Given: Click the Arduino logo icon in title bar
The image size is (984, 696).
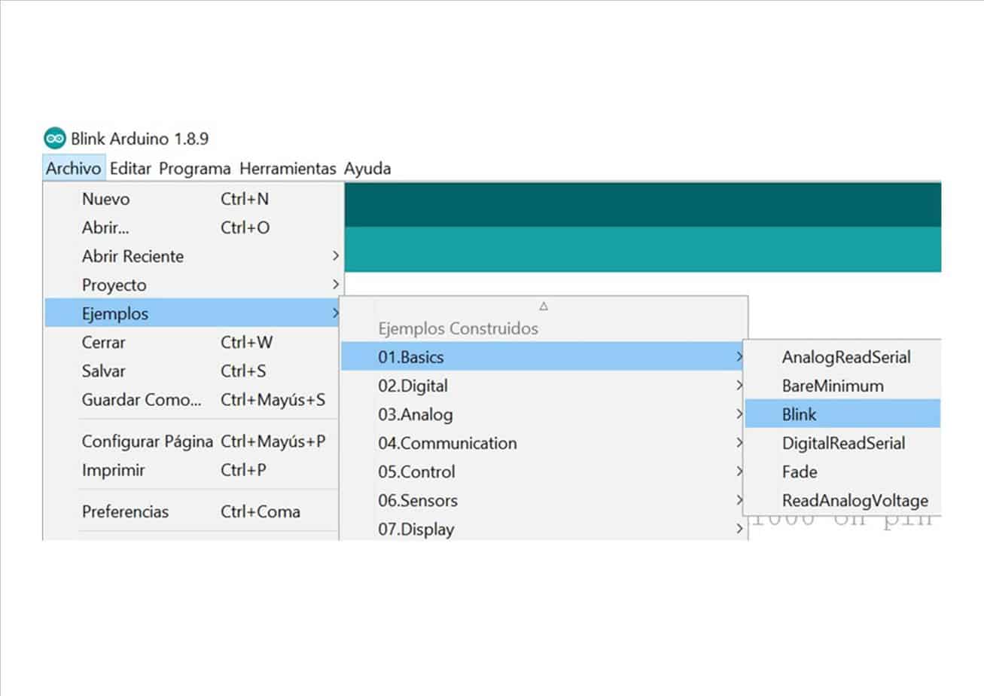Looking at the screenshot, I should coord(55,139).
